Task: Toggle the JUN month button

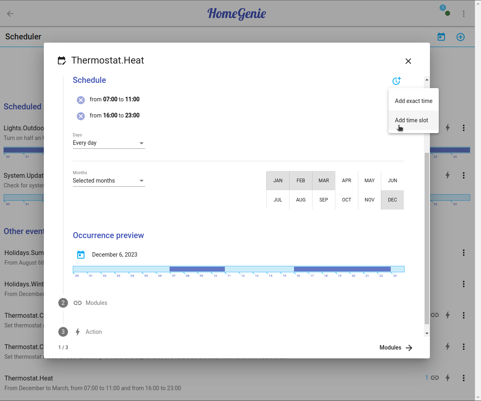Action: point(393,181)
